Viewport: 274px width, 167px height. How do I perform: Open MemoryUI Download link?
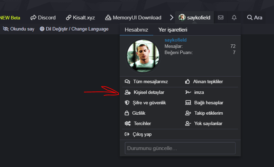133,18
